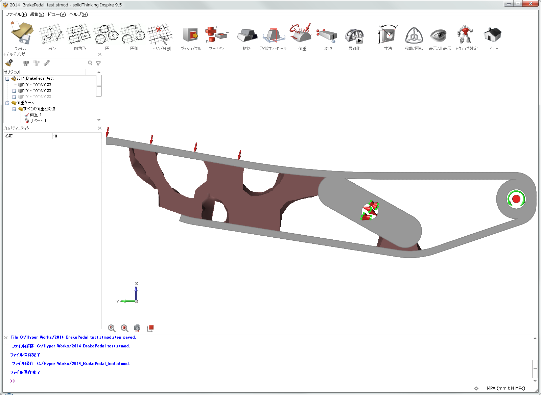This screenshot has width=541, height=395.
Task: Click the camera snapshot icon in viewport
Action: [x=137, y=328]
